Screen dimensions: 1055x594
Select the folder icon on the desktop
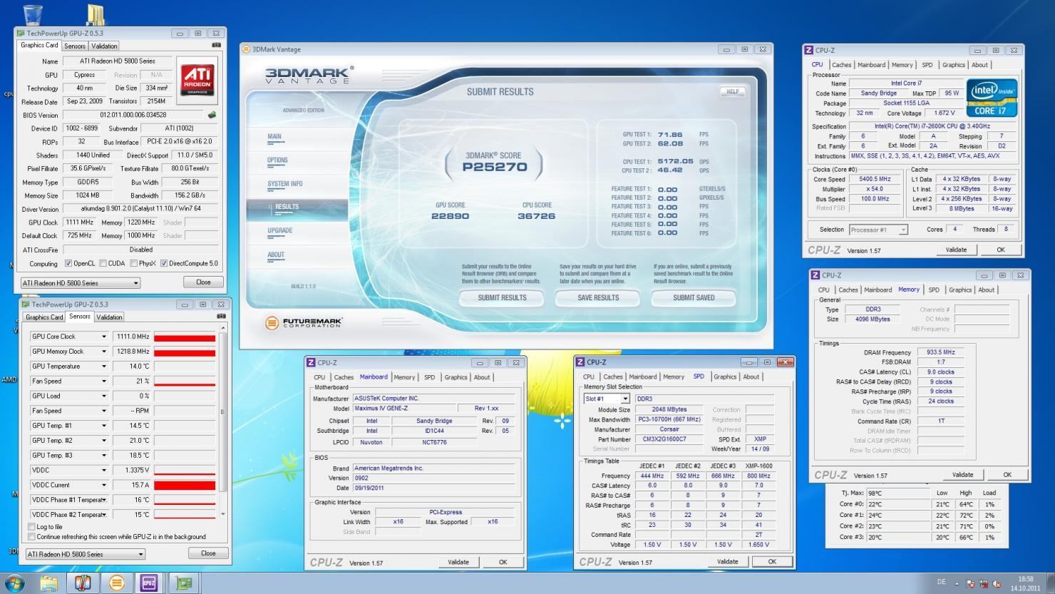pyautogui.click(x=95, y=14)
